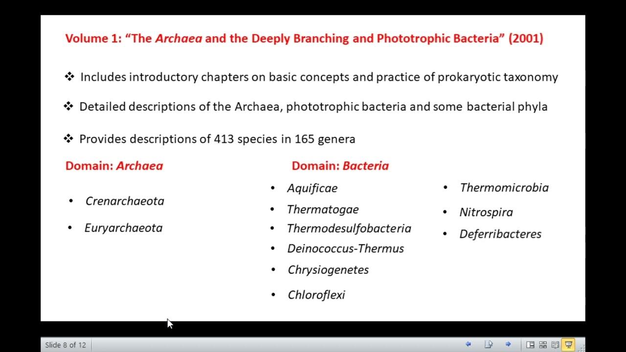This screenshot has width=626, height=352.
Task: Open Reading View
Action: click(556, 345)
